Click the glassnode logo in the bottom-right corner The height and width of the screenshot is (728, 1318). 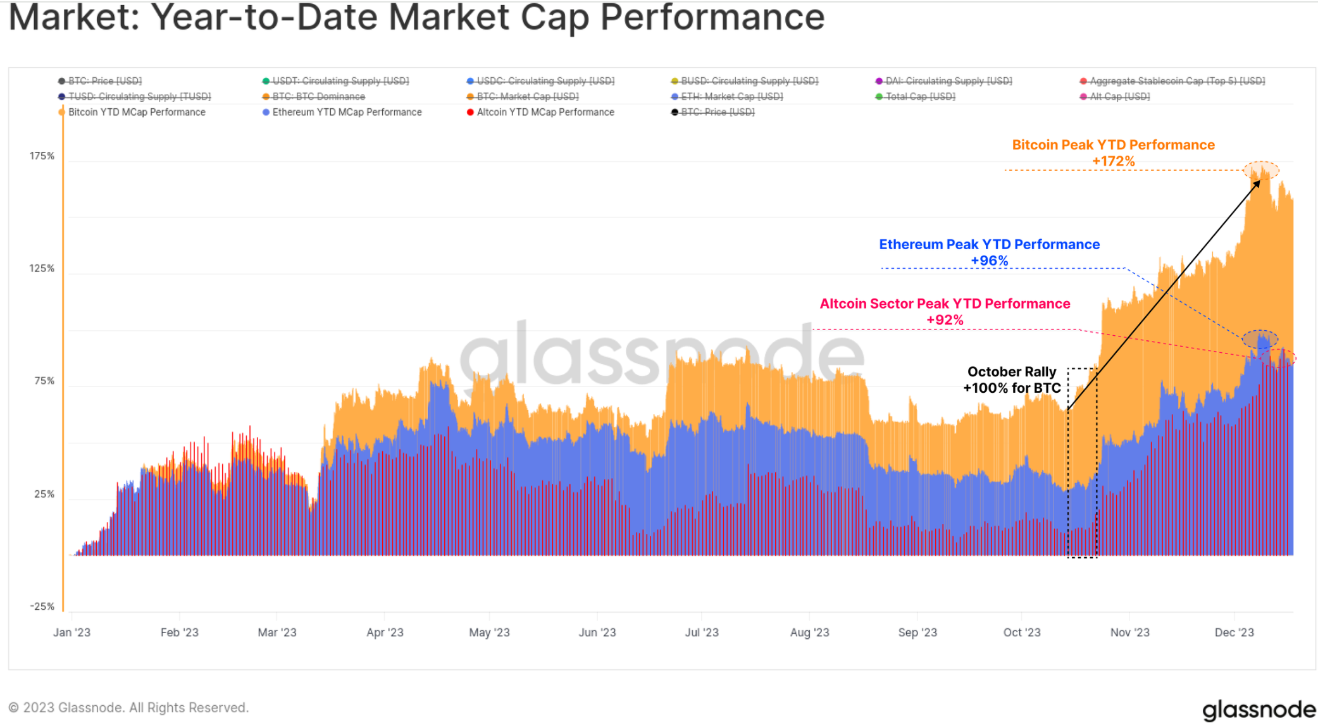click(x=1259, y=710)
